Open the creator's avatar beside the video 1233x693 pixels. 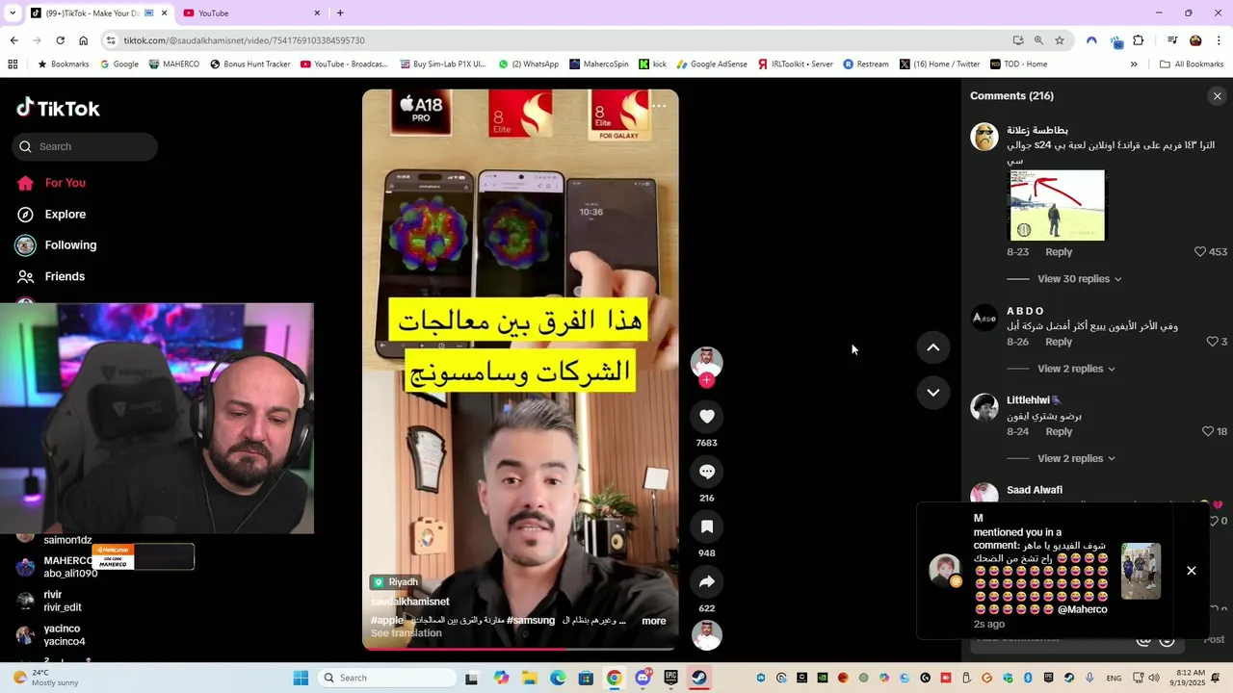coord(706,362)
